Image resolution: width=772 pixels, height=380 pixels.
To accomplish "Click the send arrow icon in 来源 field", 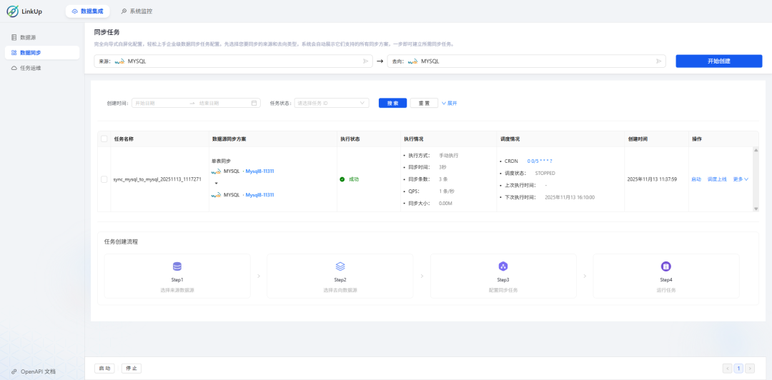I will coord(365,61).
